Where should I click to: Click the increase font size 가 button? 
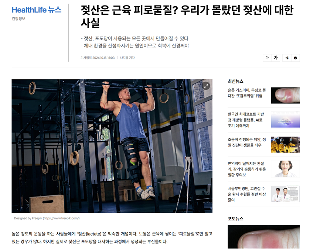click(276, 58)
